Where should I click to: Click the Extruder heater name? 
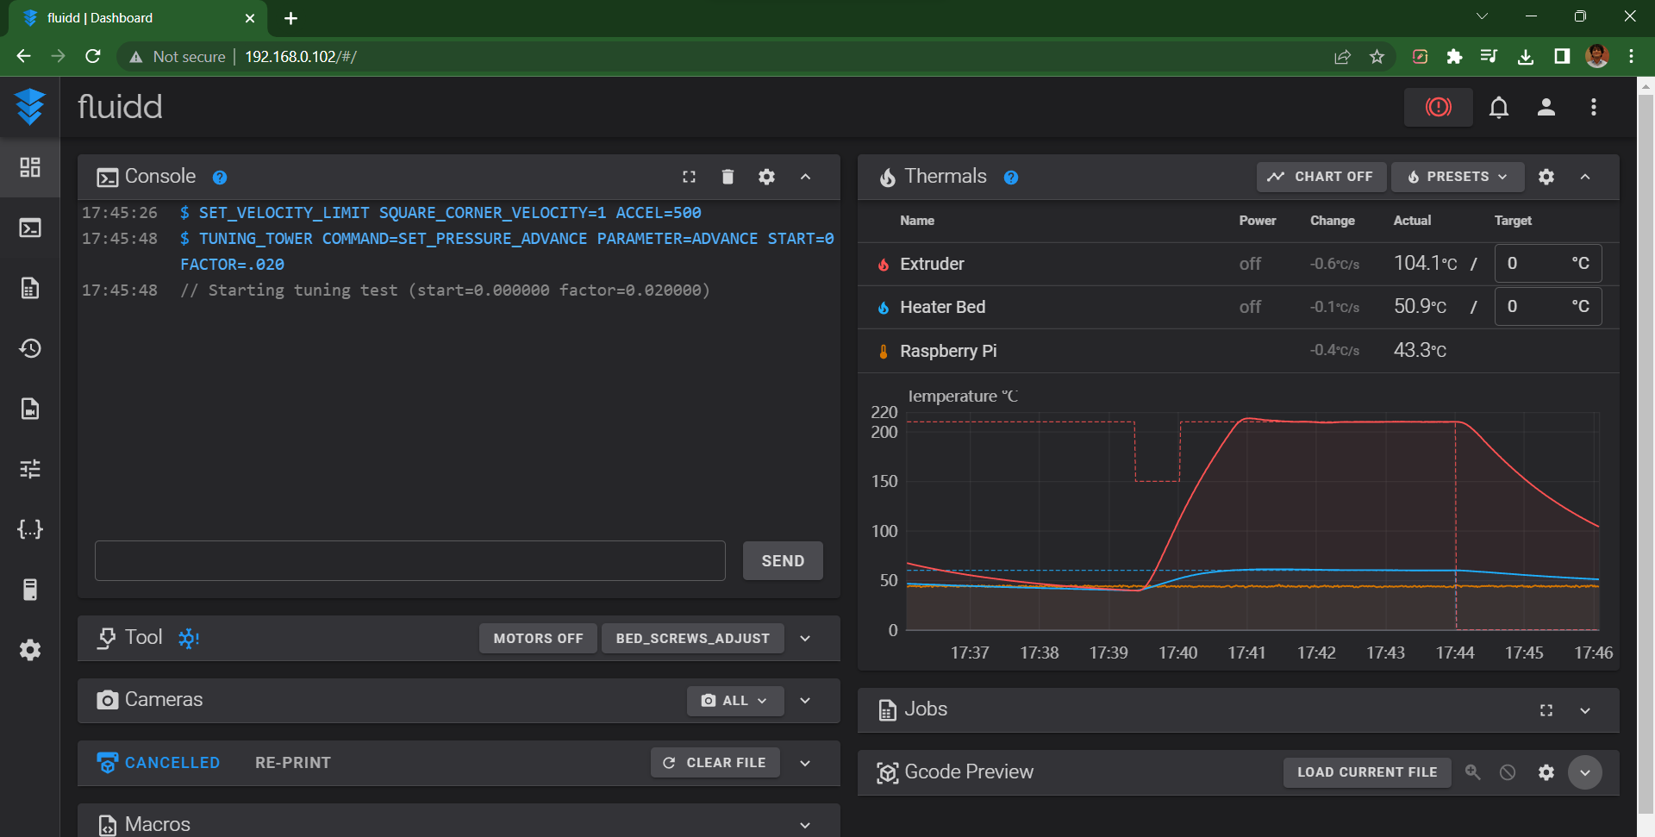click(x=932, y=264)
